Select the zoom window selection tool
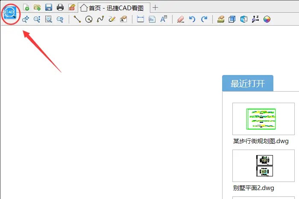Viewport: 299px width, 199px height. [x=49, y=19]
